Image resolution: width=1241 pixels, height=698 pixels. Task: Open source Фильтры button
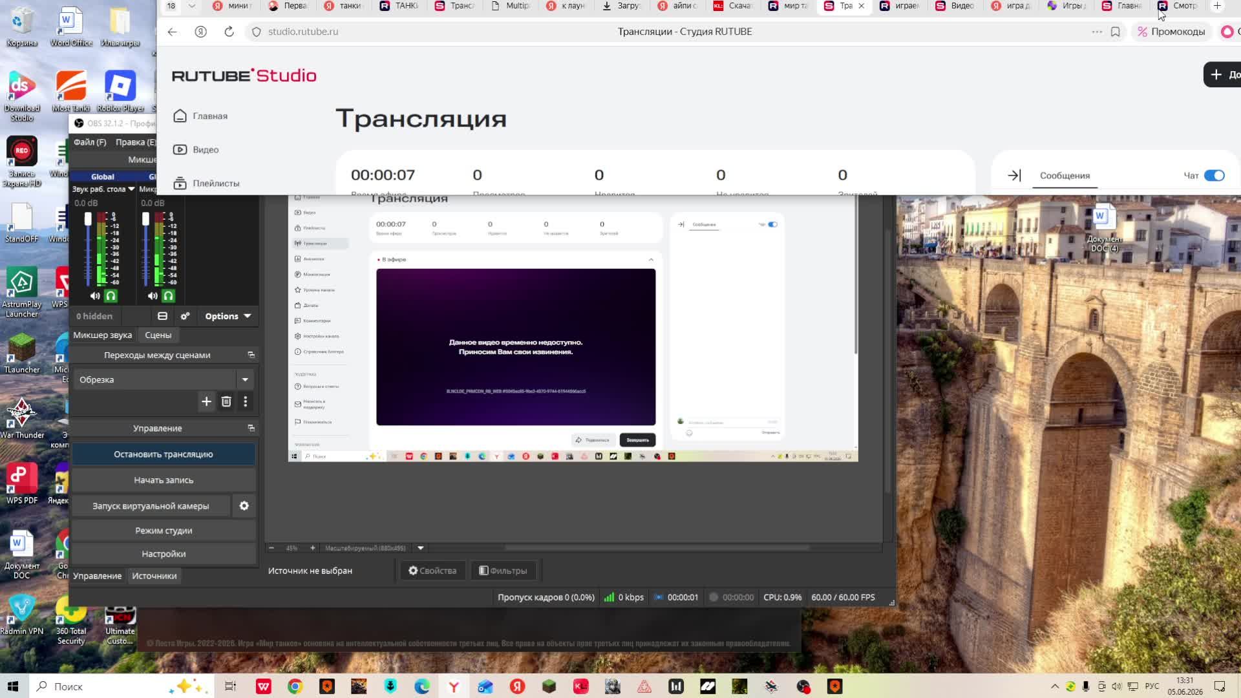coord(503,571)
